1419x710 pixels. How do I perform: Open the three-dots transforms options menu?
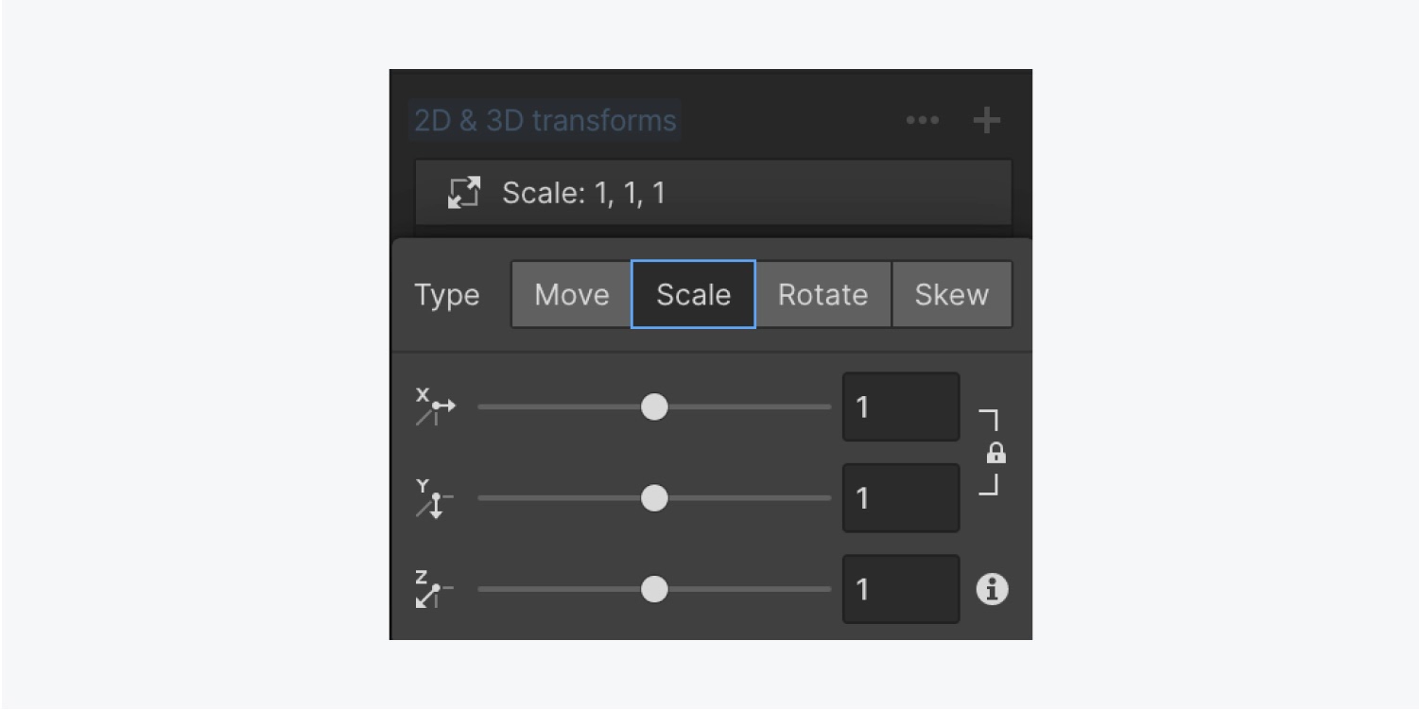pos(922,120)
